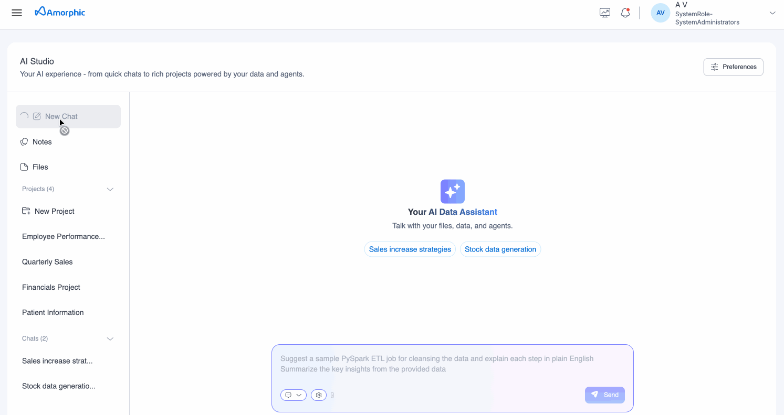Viewport: 784px width, 415px height.
Task: Click the analytics monitor icon in the header
Action: (x=604, y=12)
